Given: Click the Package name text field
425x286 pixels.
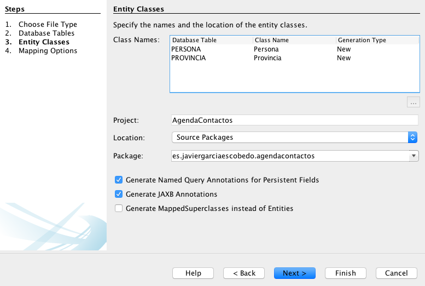Looking at the screenshot, I should tap(289, 156).
